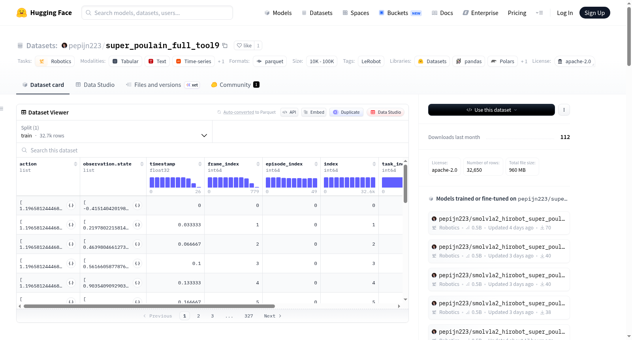Click the page's vertical scrollbar
The height and width of the screenshot is (340, 632).
tap(629, 36)
